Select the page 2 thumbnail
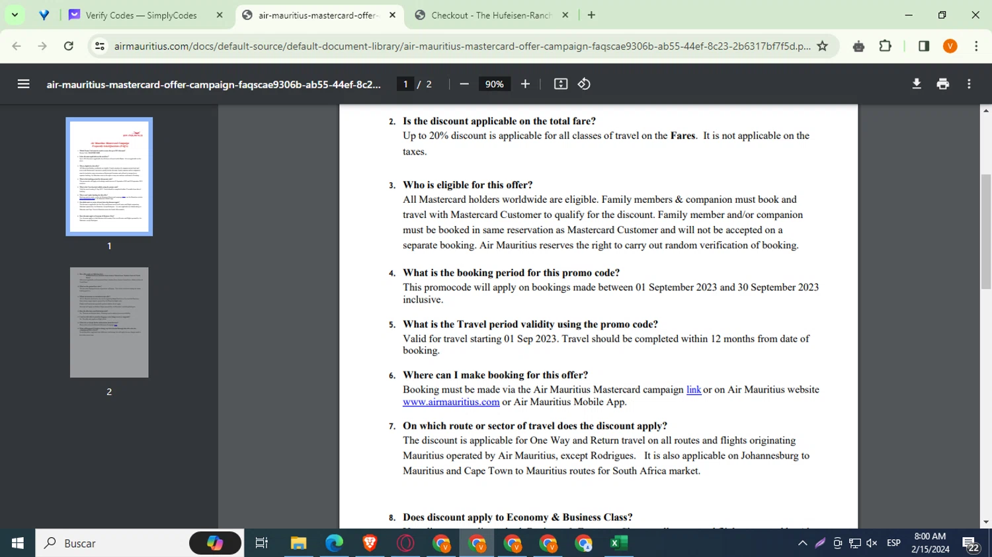 (x=109, y=322)
